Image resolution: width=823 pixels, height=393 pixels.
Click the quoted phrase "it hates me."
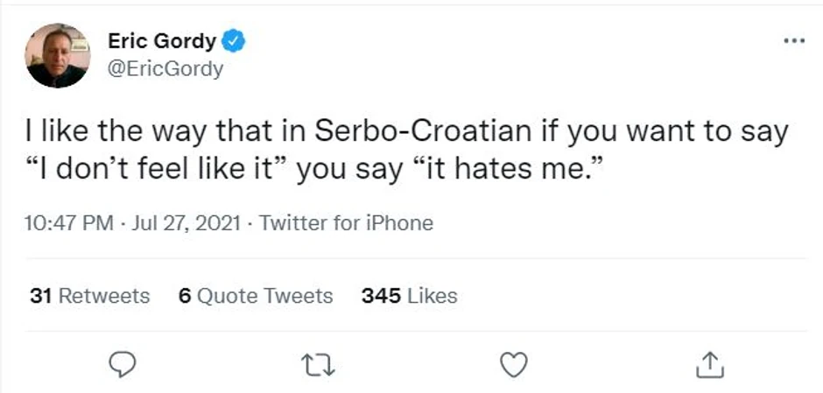tap(503, 170)
